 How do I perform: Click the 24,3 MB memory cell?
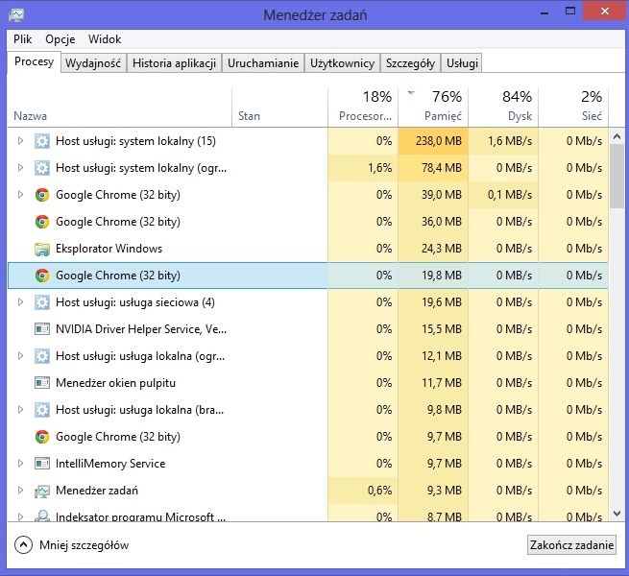click(433, 249)
